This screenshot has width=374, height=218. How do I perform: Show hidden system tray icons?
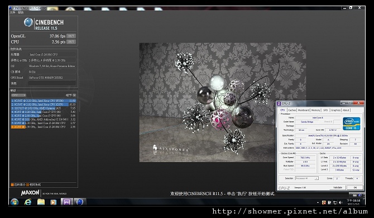(318, 202)
